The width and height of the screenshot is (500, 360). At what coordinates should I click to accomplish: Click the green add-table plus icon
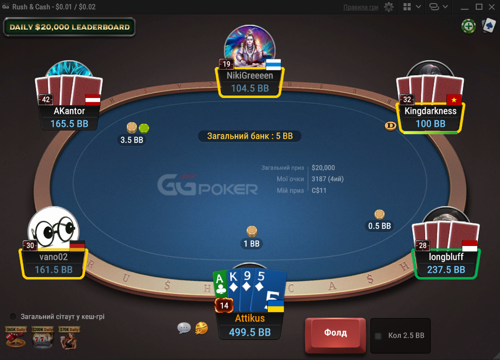tap(469, 26)
